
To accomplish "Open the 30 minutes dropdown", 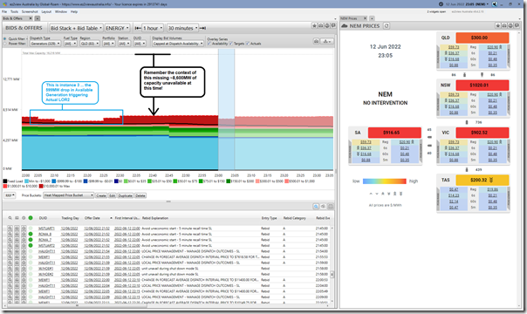I will [x=183, y=28].
